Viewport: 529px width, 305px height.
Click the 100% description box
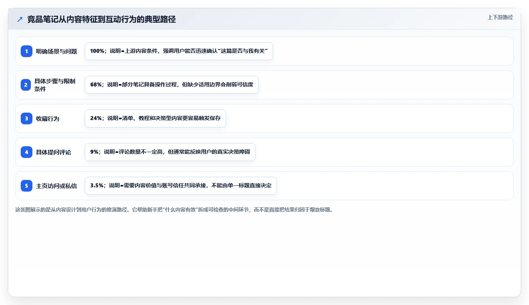[x=179, y=51]
